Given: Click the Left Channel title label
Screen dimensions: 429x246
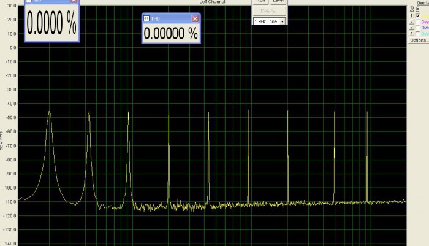Looking at the screenshot, I should pos(212,2).
